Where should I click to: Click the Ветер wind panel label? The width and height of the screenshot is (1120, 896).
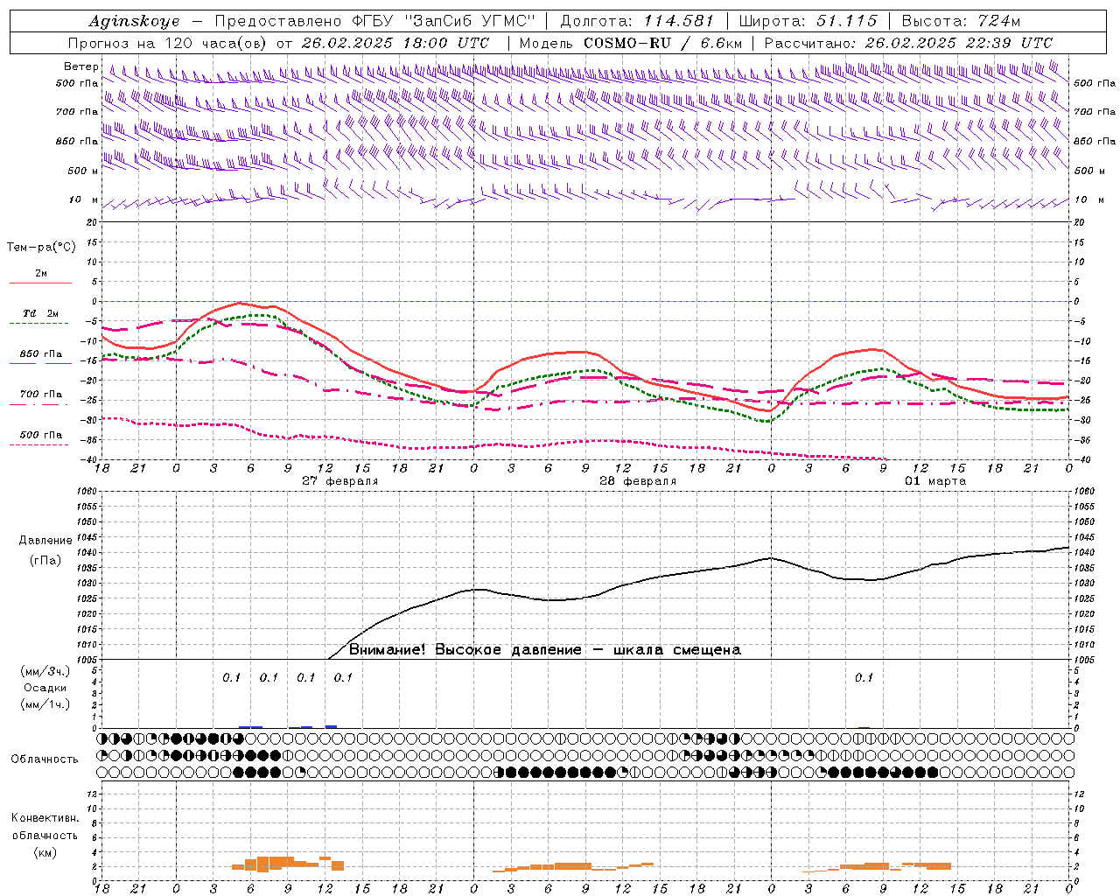(x=80, y=66)
